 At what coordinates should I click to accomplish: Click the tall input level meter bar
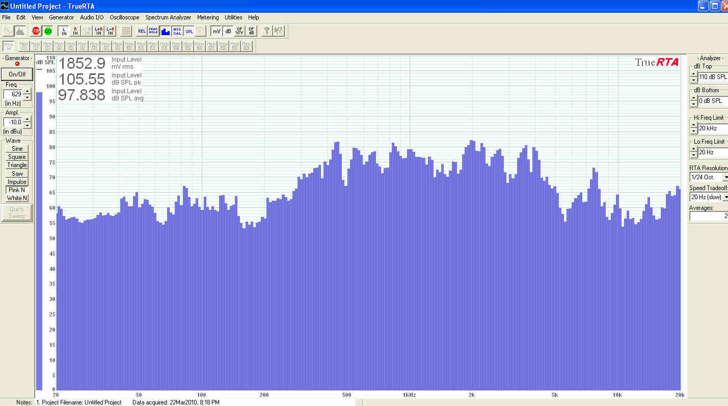coord(39,240)
